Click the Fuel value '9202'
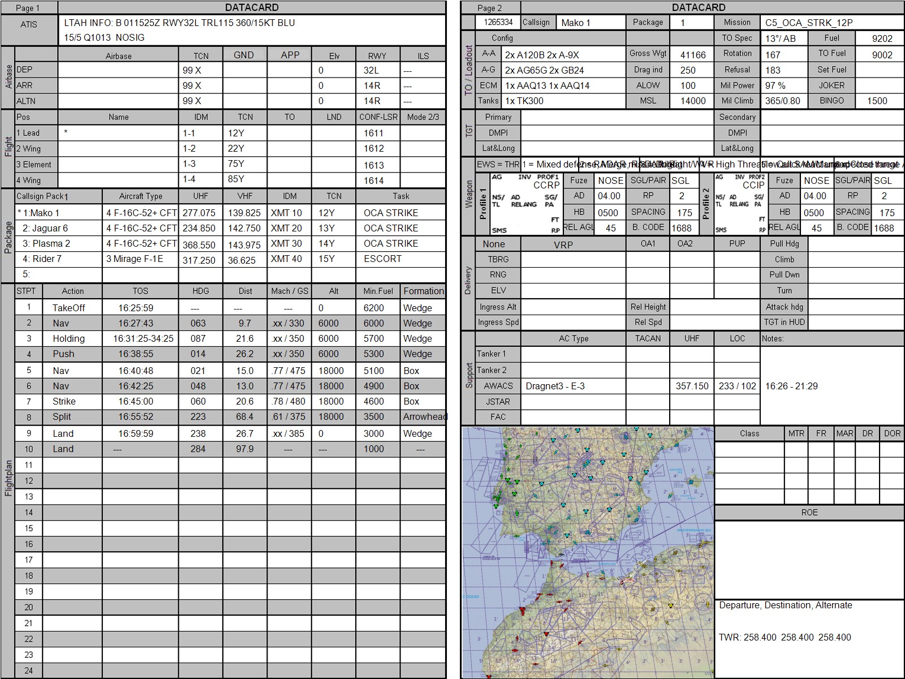The width and height of the screenshot is (905, 679). (x=882, y=39)
